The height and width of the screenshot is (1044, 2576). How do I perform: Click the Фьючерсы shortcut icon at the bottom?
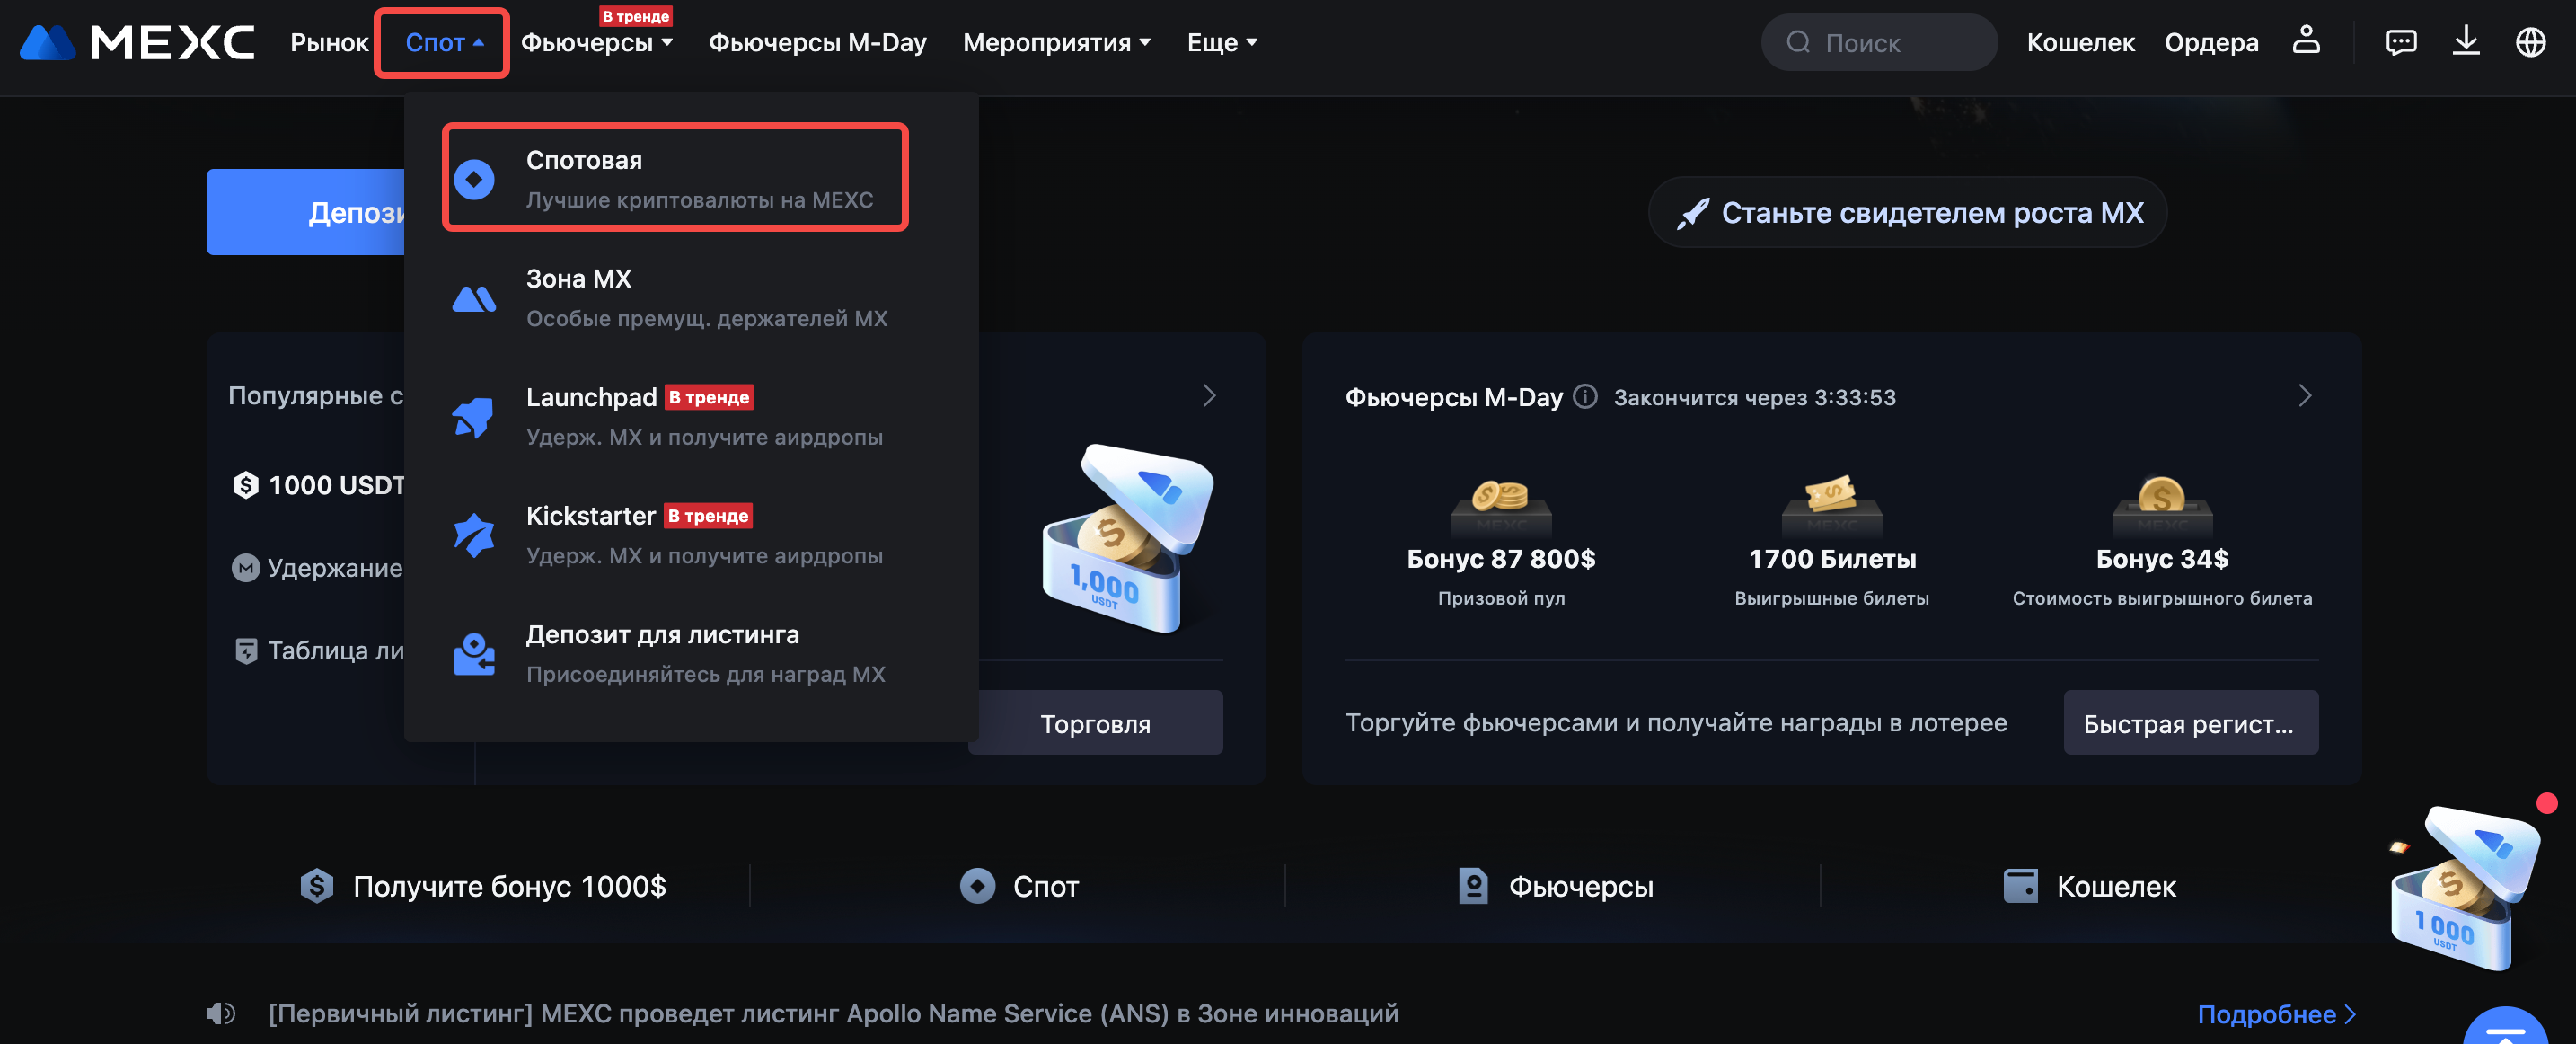click(1472, 885)
